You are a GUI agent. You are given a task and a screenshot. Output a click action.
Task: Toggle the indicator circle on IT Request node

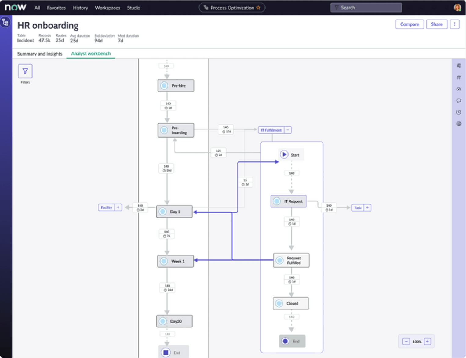tap(277, 201)
